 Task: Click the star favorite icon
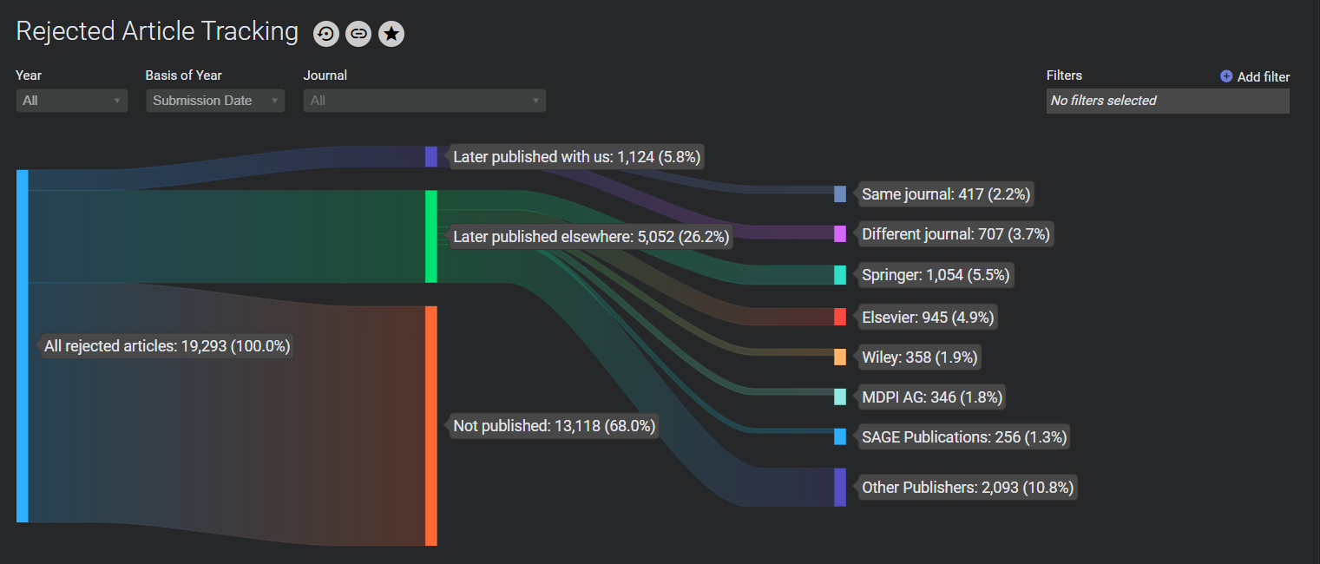click(x=391, y=34)
